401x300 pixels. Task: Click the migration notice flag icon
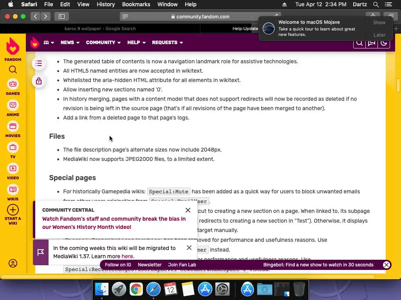pos(41,252)
